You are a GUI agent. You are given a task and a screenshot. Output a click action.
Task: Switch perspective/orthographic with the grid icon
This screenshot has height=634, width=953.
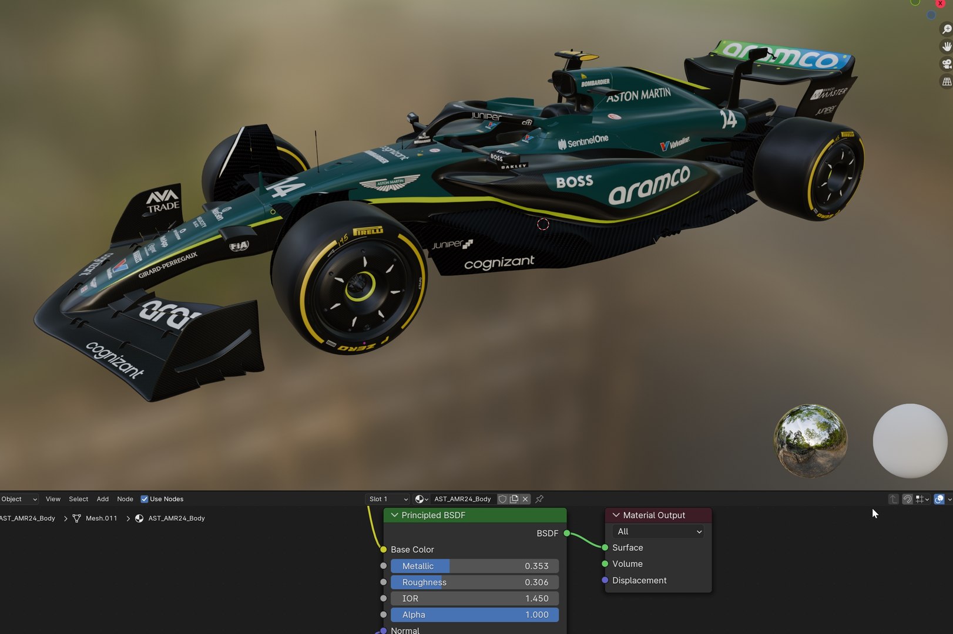coord(947,82)
